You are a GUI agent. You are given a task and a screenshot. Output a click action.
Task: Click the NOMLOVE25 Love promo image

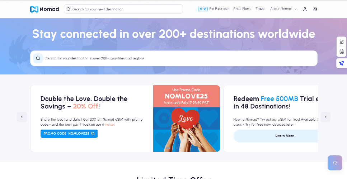(187, 118)
